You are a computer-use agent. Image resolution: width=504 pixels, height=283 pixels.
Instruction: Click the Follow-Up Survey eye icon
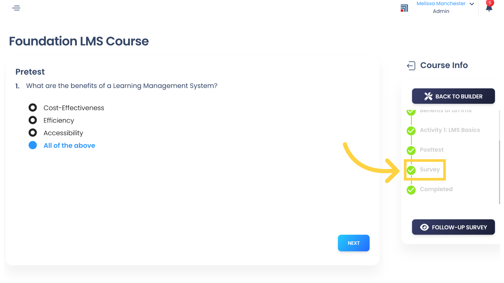click(424, 227)
